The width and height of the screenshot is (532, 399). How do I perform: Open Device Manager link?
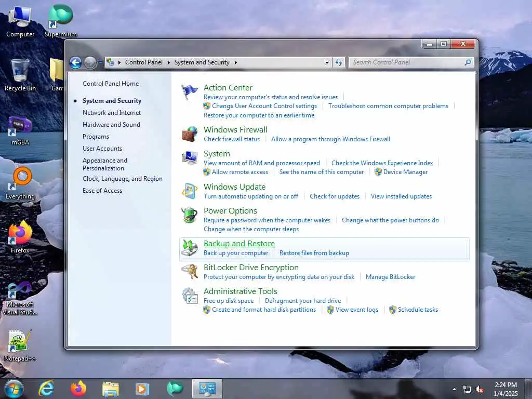coord(405,172)
